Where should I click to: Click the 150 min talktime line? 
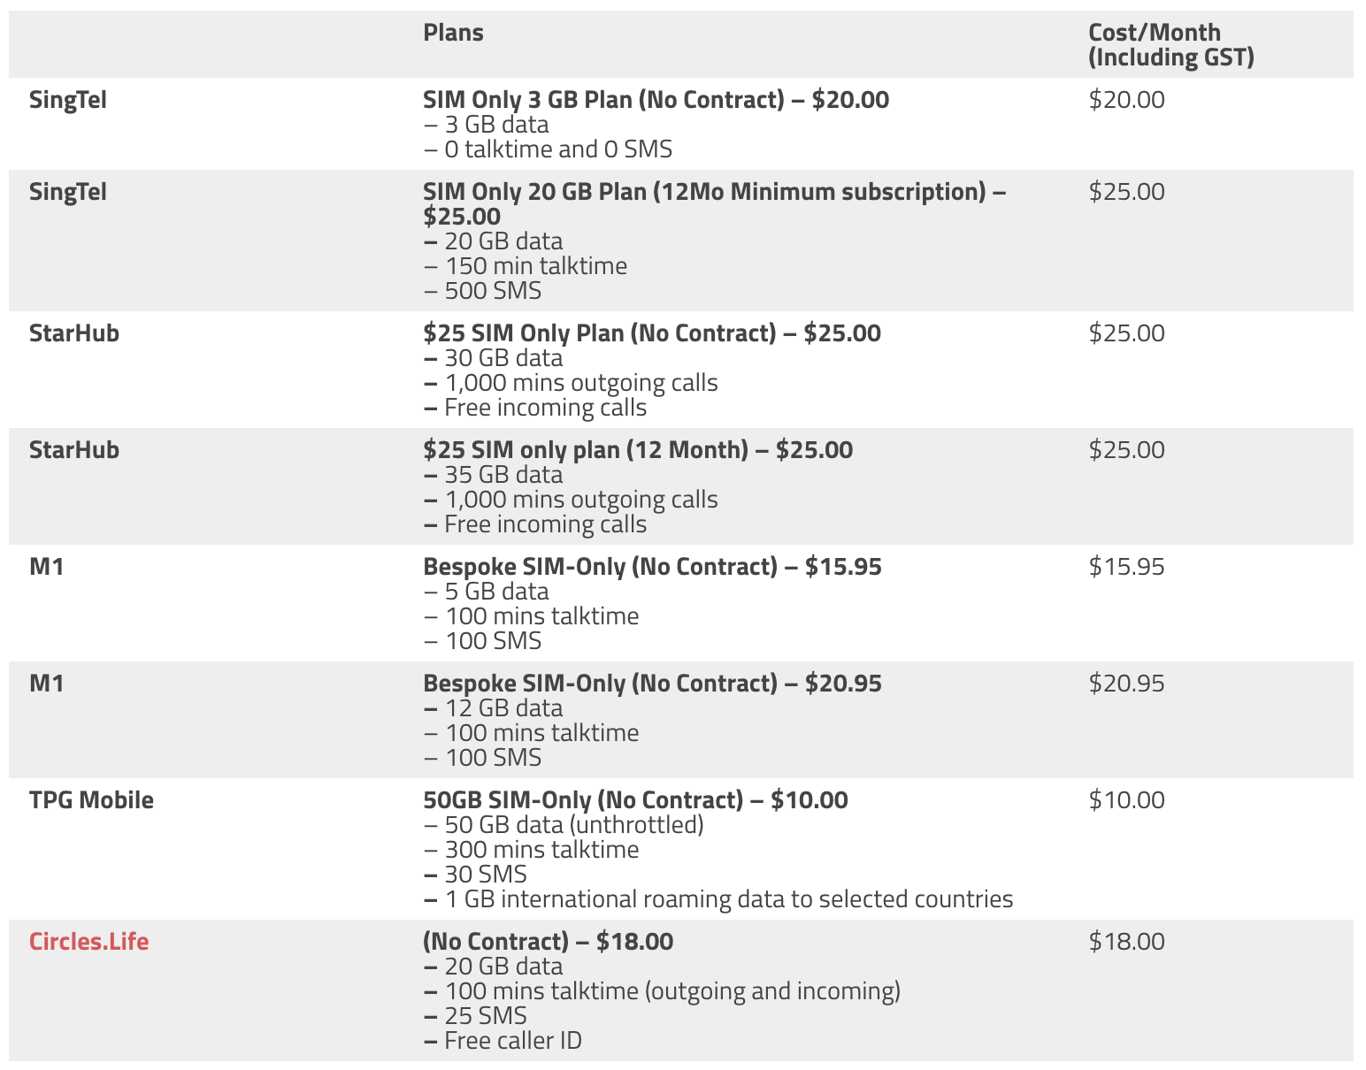[x=525, y=266]
